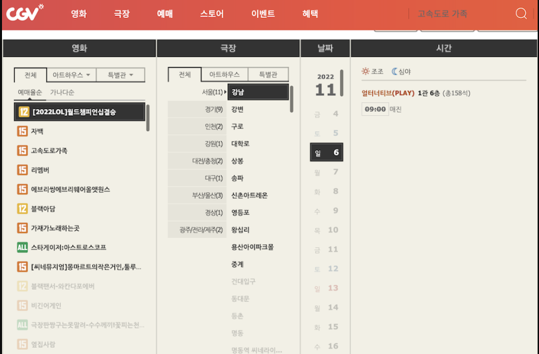Open the 이벤트 menu
The image size is (539, 354).
pyautogui.click(x=263, y=14)
